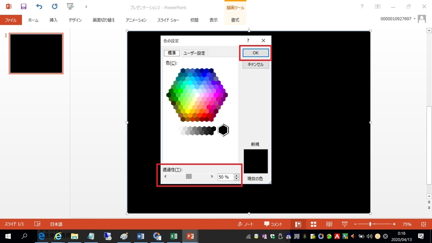The image size is (432, 243).
Task: Switch to the 挿入 ribbon tab
Action: 53,20
